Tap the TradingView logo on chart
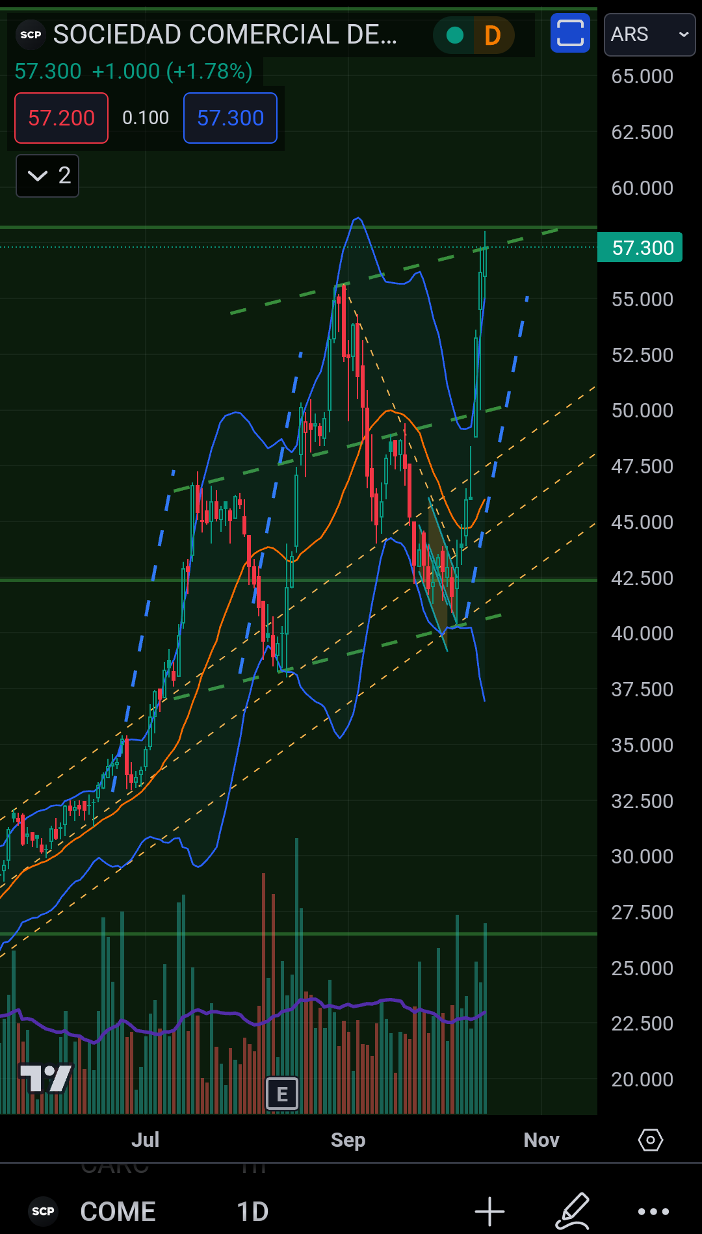 [x=45, y=1079]
